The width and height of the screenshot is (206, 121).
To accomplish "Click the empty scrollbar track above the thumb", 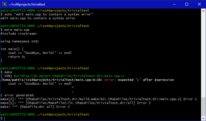I will coord(204,55).
